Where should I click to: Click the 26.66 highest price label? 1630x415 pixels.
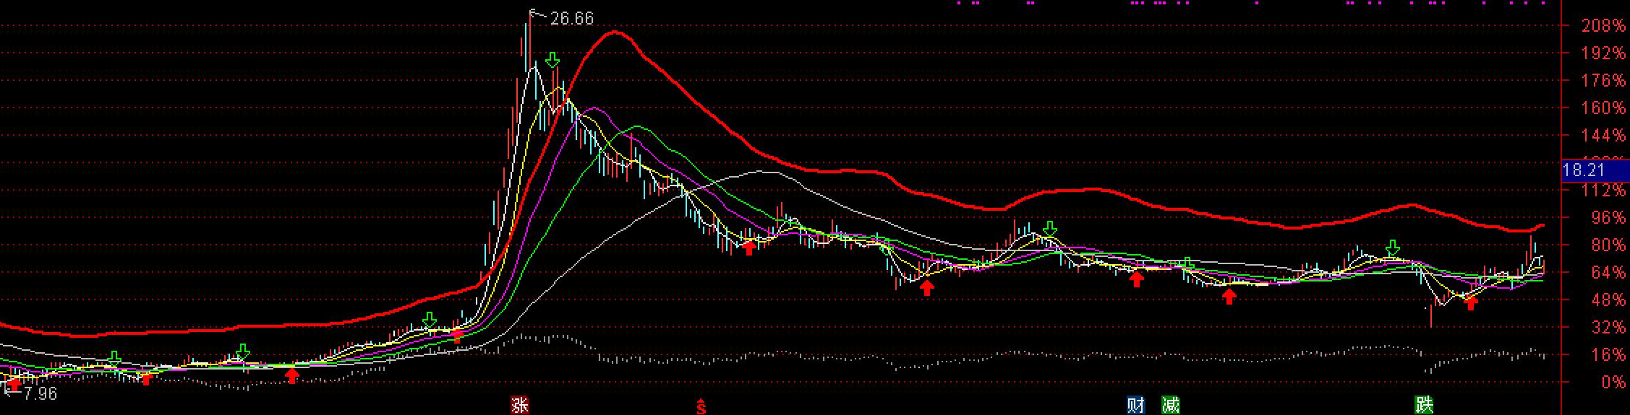pos(571,19)
